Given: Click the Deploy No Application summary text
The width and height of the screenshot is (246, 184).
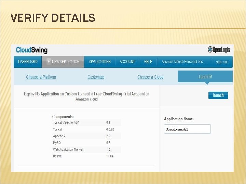Looking at the screenshot, I should [86, 96].
